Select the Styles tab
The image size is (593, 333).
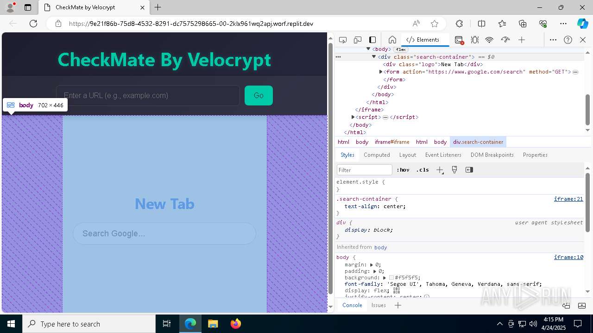(347, 155)
